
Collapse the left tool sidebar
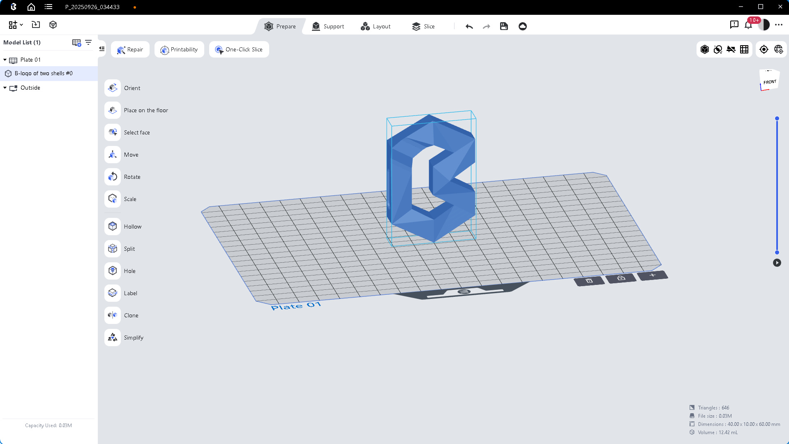coord(102,49)
